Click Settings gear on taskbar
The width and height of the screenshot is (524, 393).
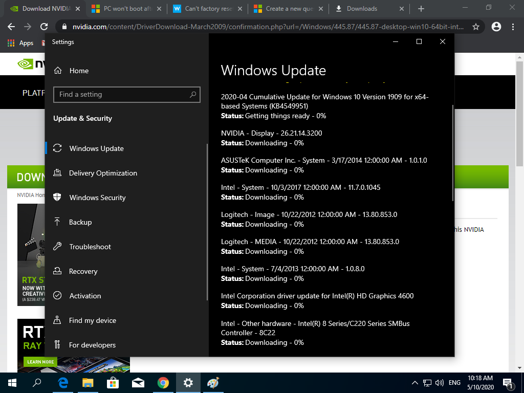[188, 383]
